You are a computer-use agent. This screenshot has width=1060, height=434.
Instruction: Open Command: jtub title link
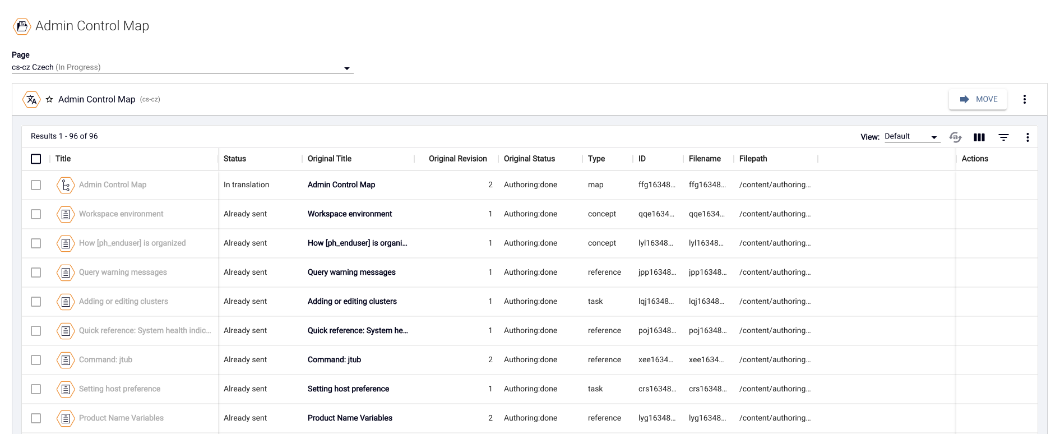pyautogui.click(x=105, y=360)
